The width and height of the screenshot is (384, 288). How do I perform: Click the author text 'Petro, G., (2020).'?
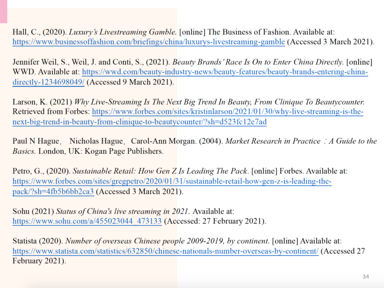tap(41, 171)
